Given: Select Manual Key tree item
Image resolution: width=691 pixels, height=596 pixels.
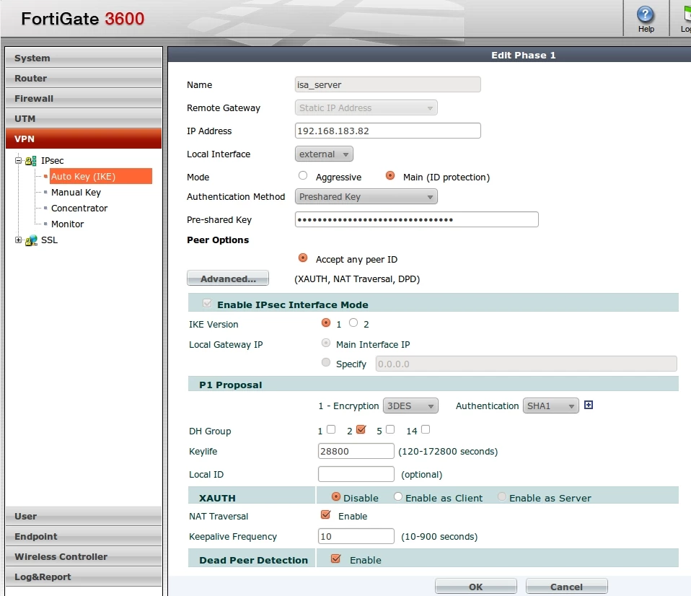Looking at the screenshot, I should coord(76,192).
